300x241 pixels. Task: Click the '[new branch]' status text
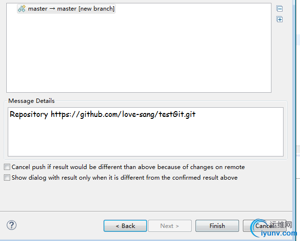pos(96,9)
